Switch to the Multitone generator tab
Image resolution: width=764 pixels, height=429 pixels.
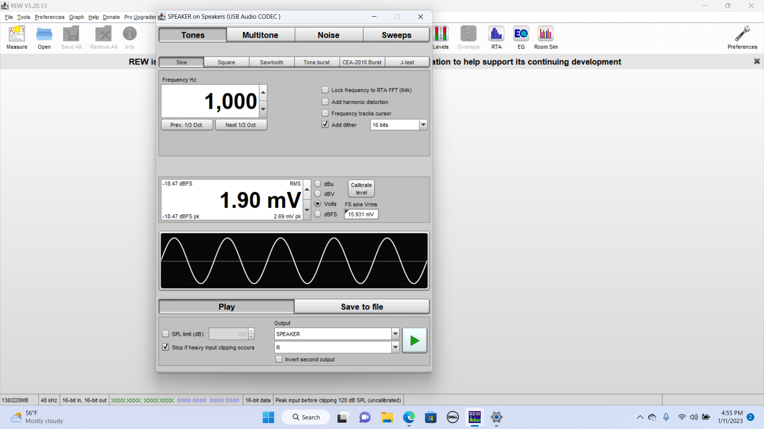260,35
